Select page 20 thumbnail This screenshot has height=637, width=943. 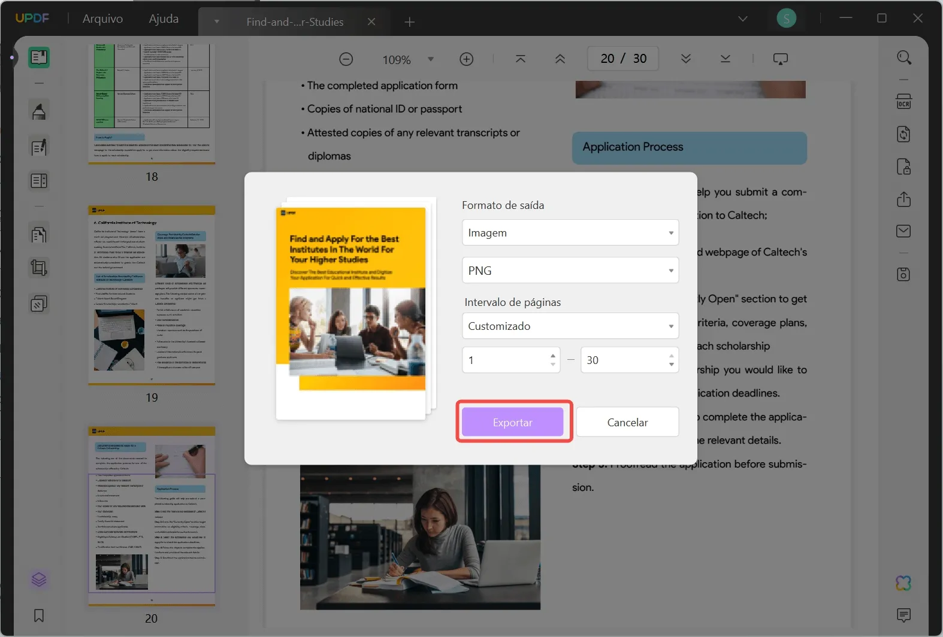click(x=152, y=516)
